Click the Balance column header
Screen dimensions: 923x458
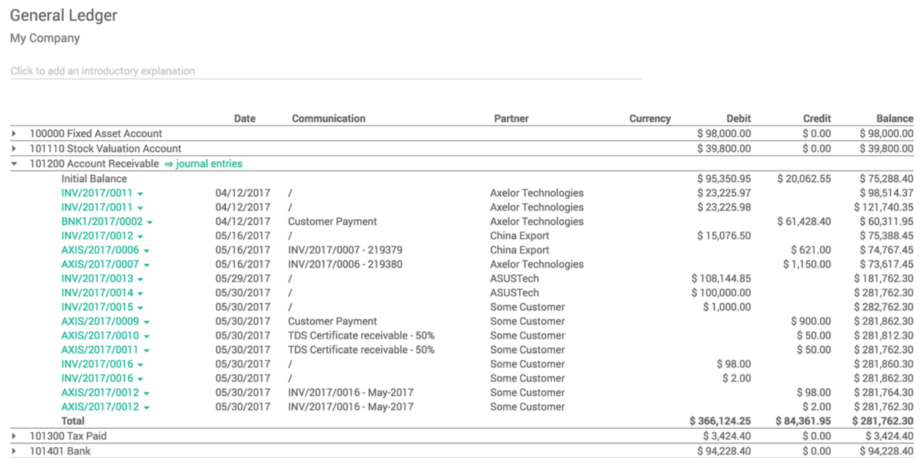pyautogui.click(x=894, y=118)
